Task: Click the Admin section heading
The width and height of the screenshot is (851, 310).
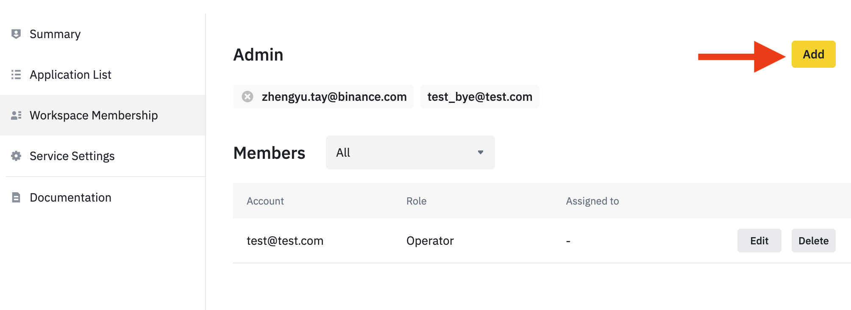Action: click(258, 55)
